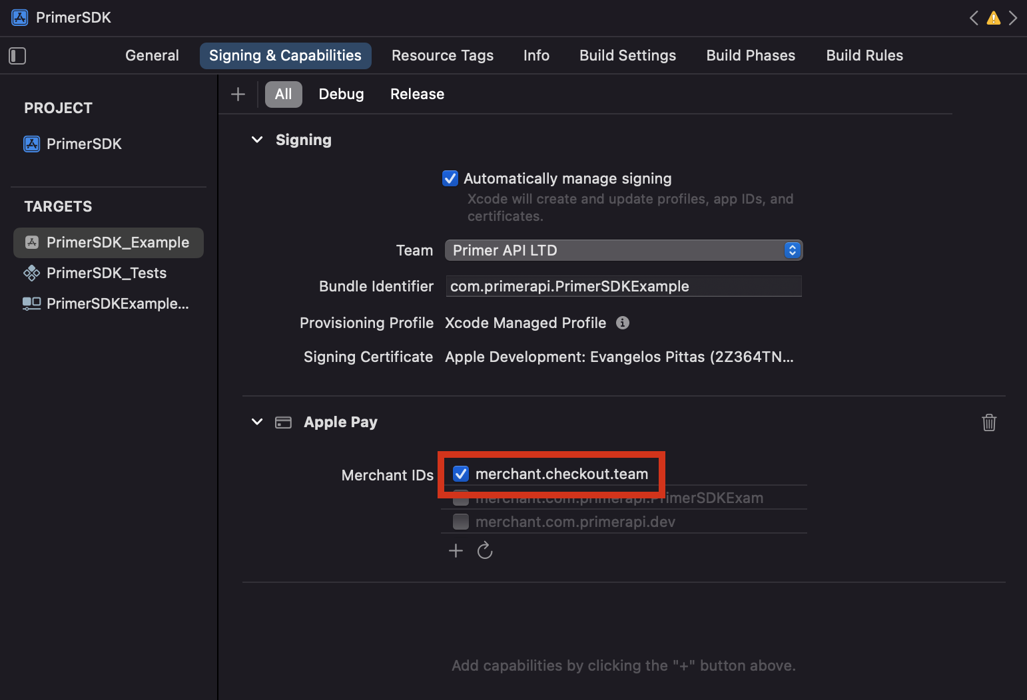The image size is (1027, 700).
Task: Click the yellow warning triangle icon
Action: (x=993, y=18)
